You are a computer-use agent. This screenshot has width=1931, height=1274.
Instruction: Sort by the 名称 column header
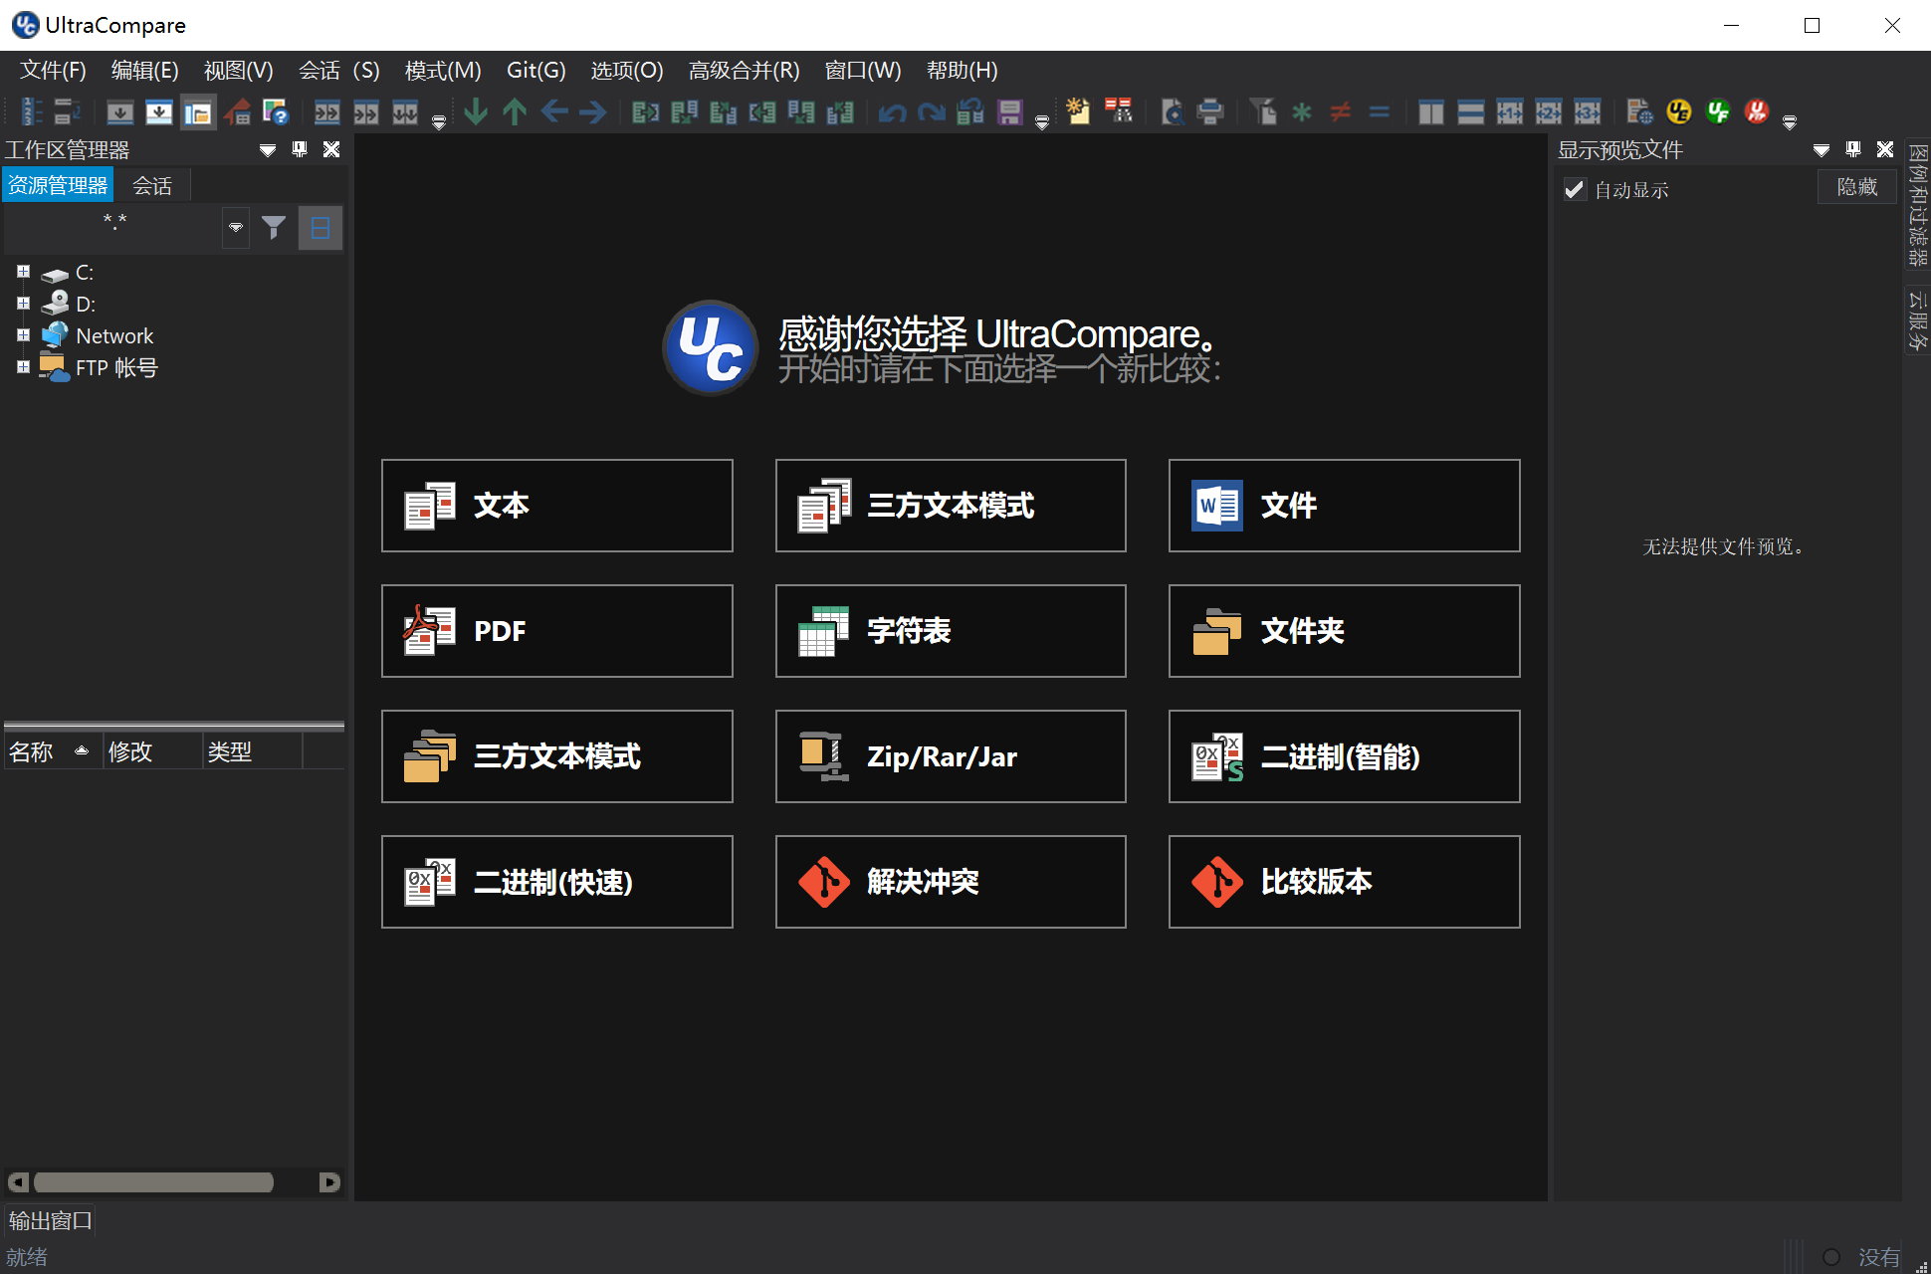tap(52, 751)
